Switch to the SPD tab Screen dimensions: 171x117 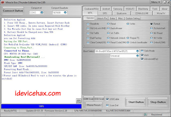pos(105,13)
